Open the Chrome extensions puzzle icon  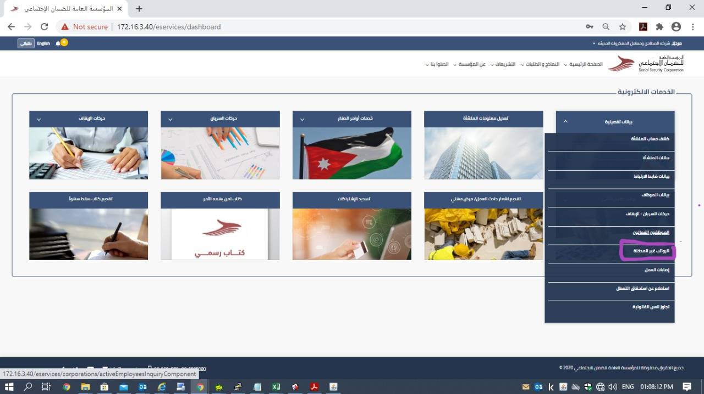tap(659, 26)
